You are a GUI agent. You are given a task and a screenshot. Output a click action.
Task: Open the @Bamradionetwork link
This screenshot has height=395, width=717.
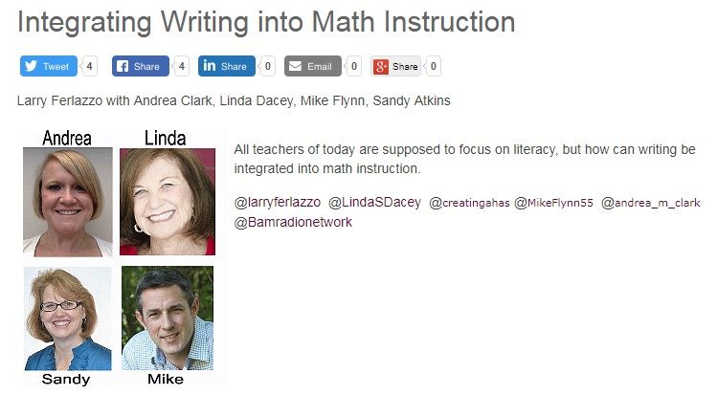[293, 222]
